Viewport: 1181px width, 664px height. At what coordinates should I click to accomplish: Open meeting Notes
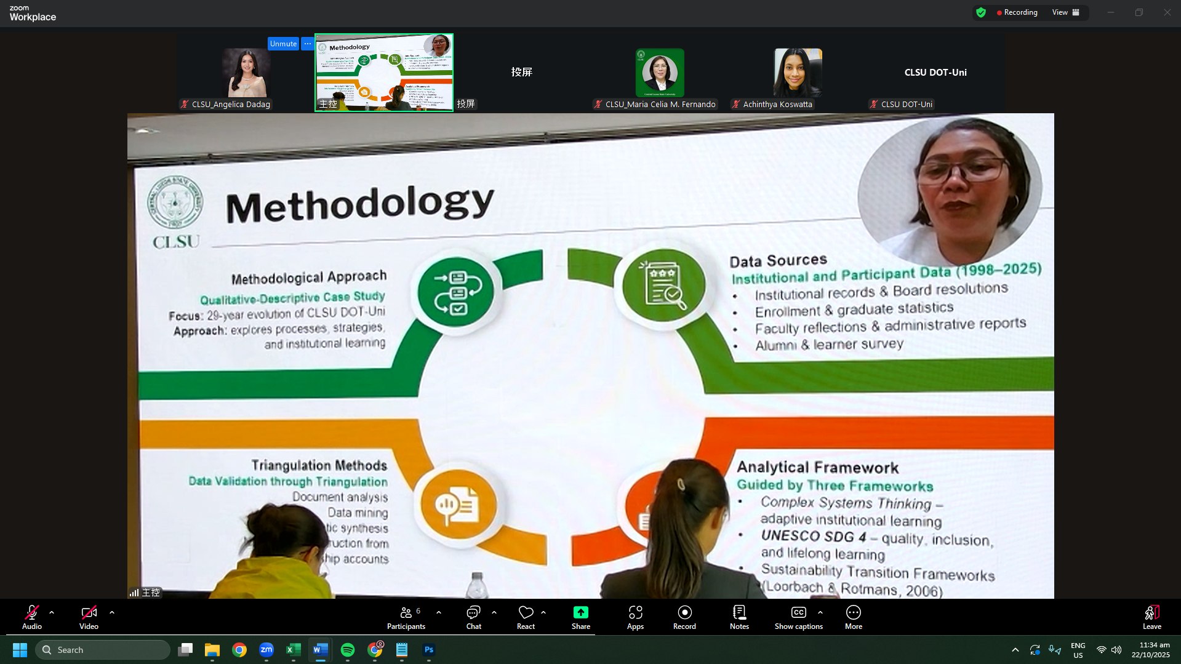739,617
